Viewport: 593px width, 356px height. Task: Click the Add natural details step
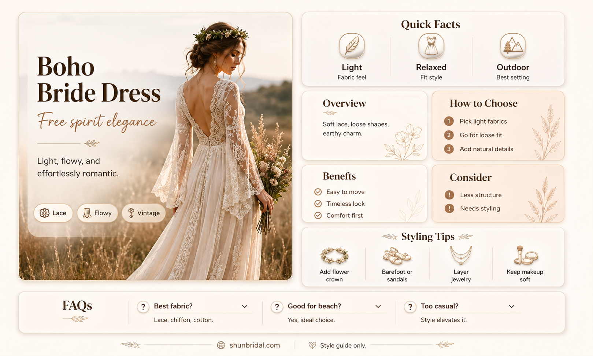click(486, 149)
